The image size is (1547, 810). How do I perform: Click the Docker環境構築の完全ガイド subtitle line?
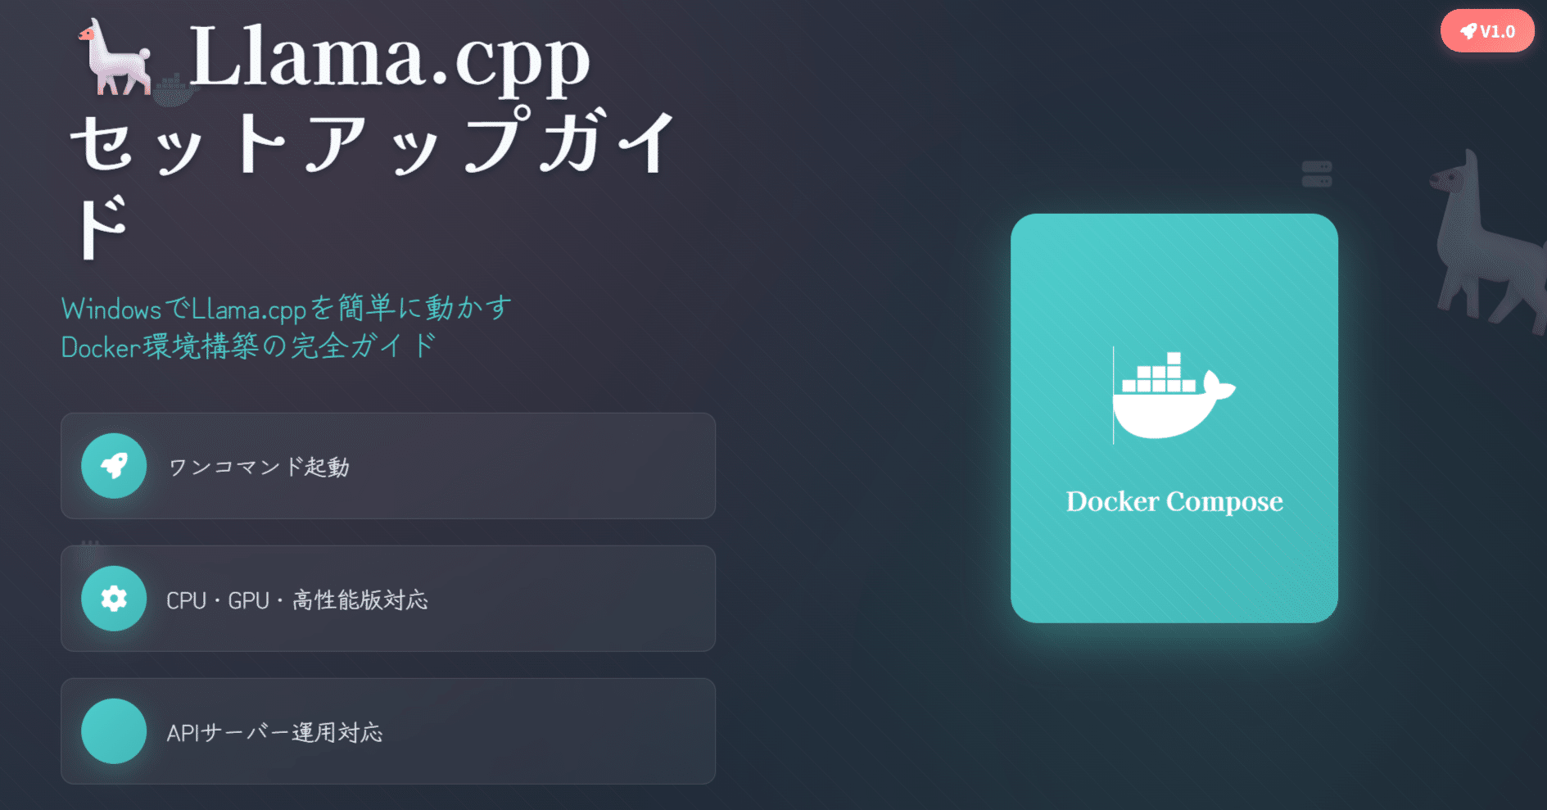click(249, 346)
